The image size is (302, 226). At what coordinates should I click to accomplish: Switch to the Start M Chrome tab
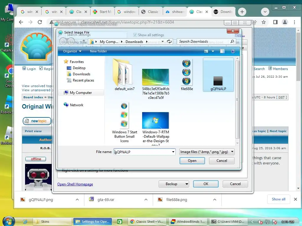(102, 12)
